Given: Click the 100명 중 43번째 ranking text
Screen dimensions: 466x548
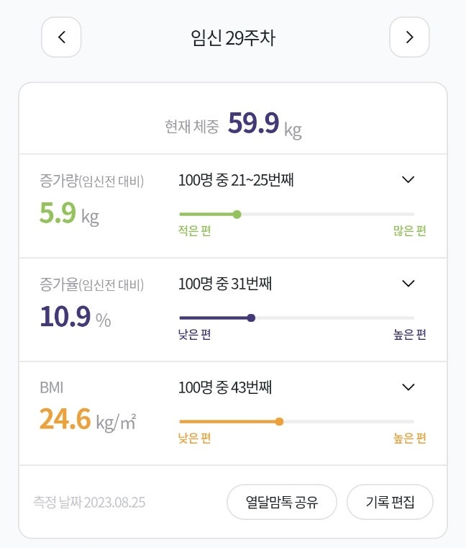Looking at the screenshot, I should [224, 387].
